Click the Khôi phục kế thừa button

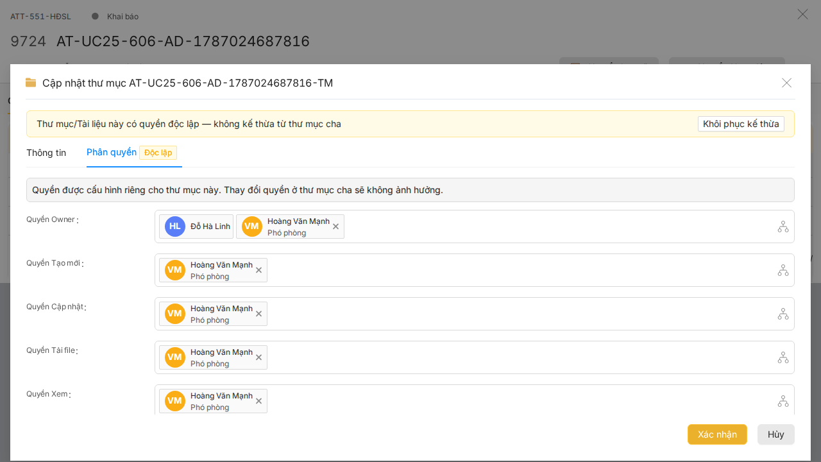[x=741, y=124]
